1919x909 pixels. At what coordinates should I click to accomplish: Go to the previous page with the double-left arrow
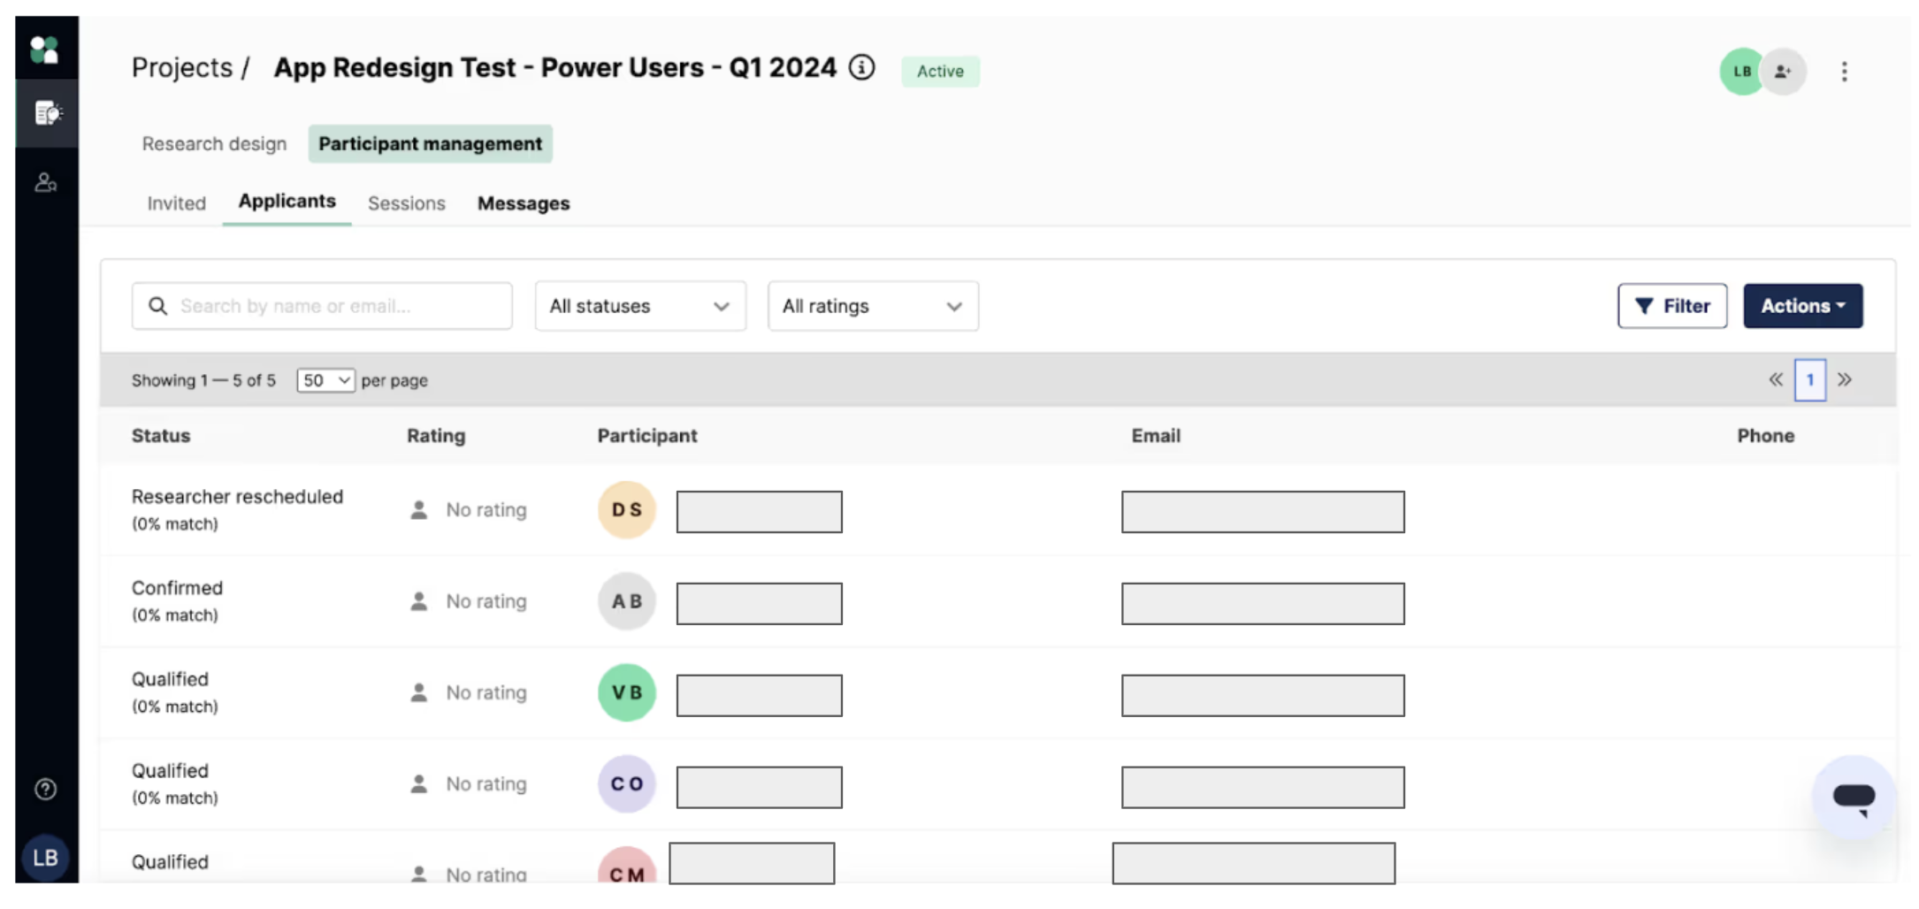pos(1776,380)
